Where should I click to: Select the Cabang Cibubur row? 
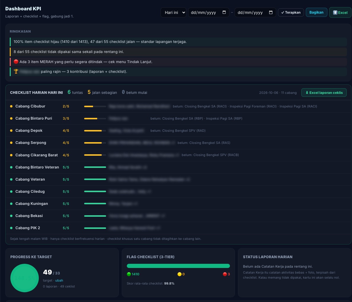coord(178,106)
